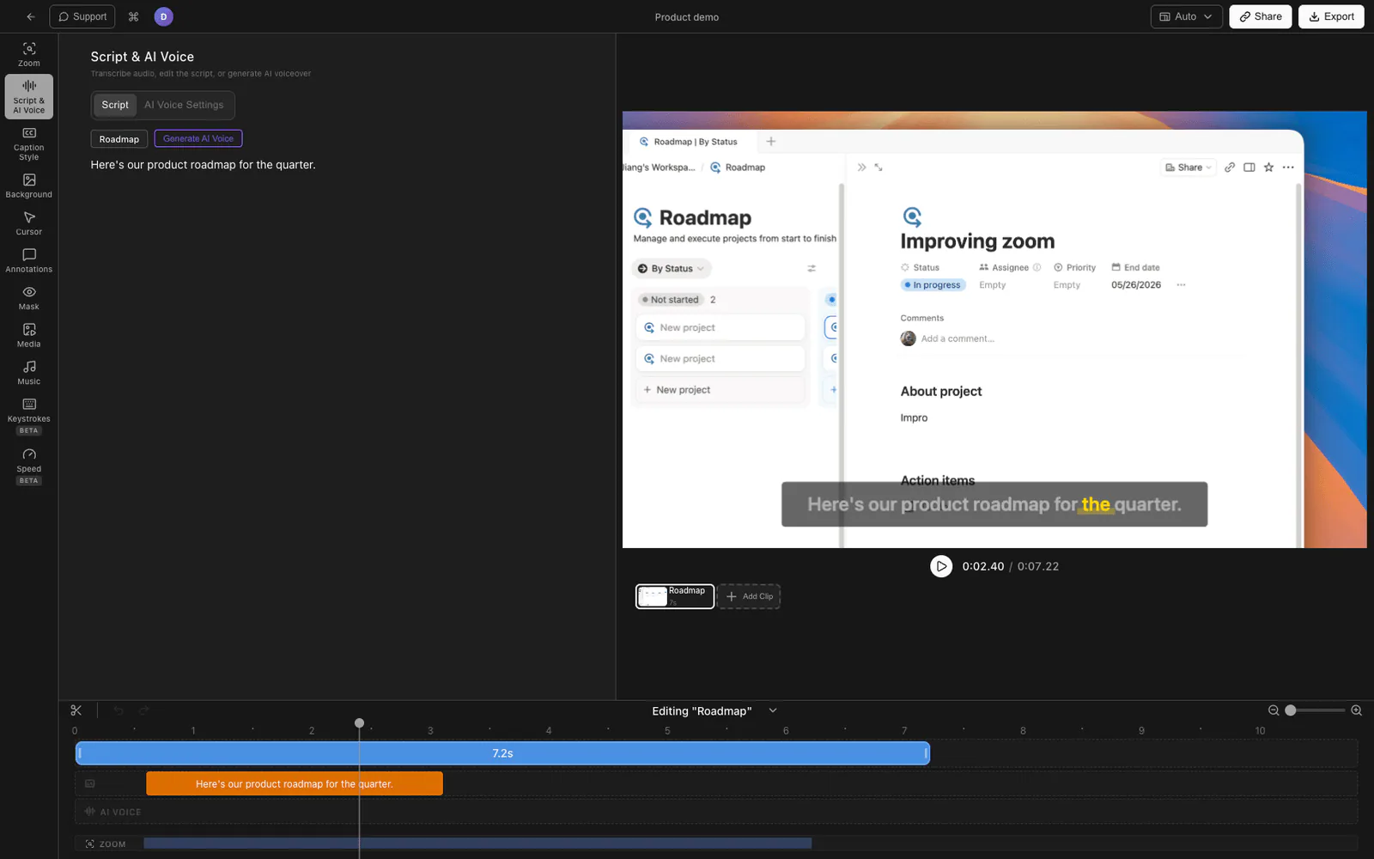Open the By Status dropdown in the preview
The width and height of the screenshot is (1374, 859).
(672, 269)
